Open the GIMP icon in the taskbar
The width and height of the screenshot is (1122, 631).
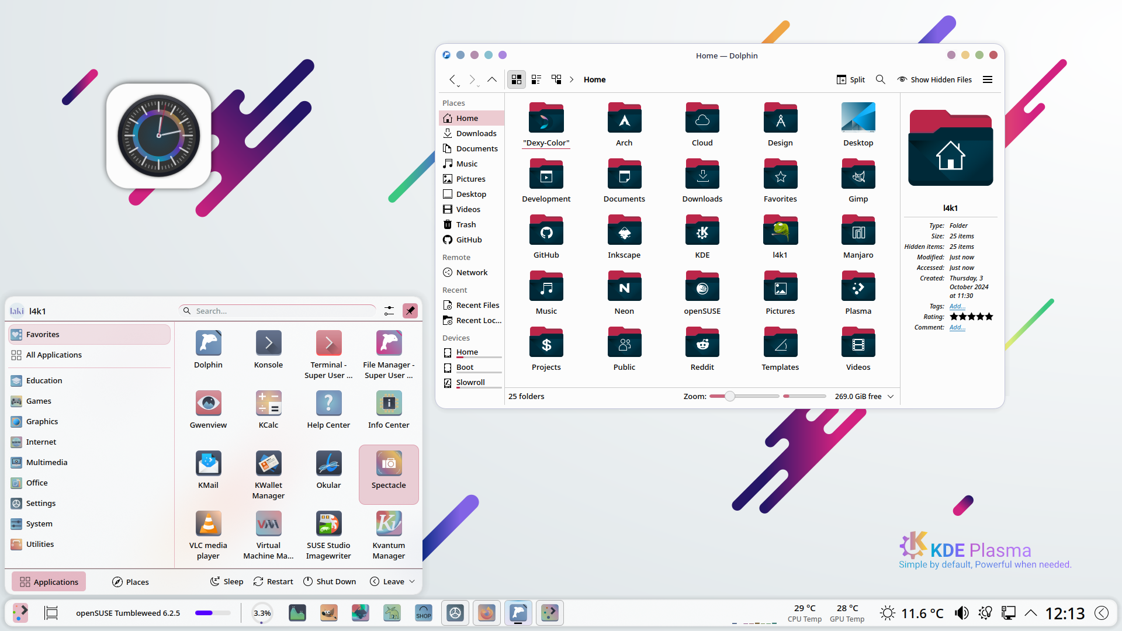[x=329, y=613]
